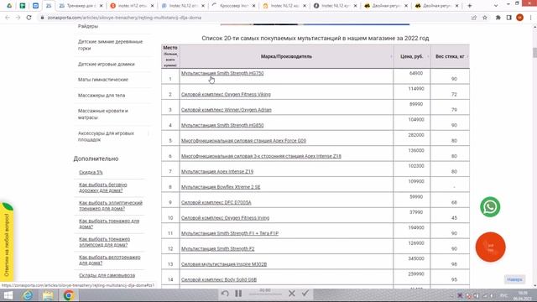The image size is (537, 302).
Task: Sort by the "Марка/Производитель" column header
Action: pos(286,56)
